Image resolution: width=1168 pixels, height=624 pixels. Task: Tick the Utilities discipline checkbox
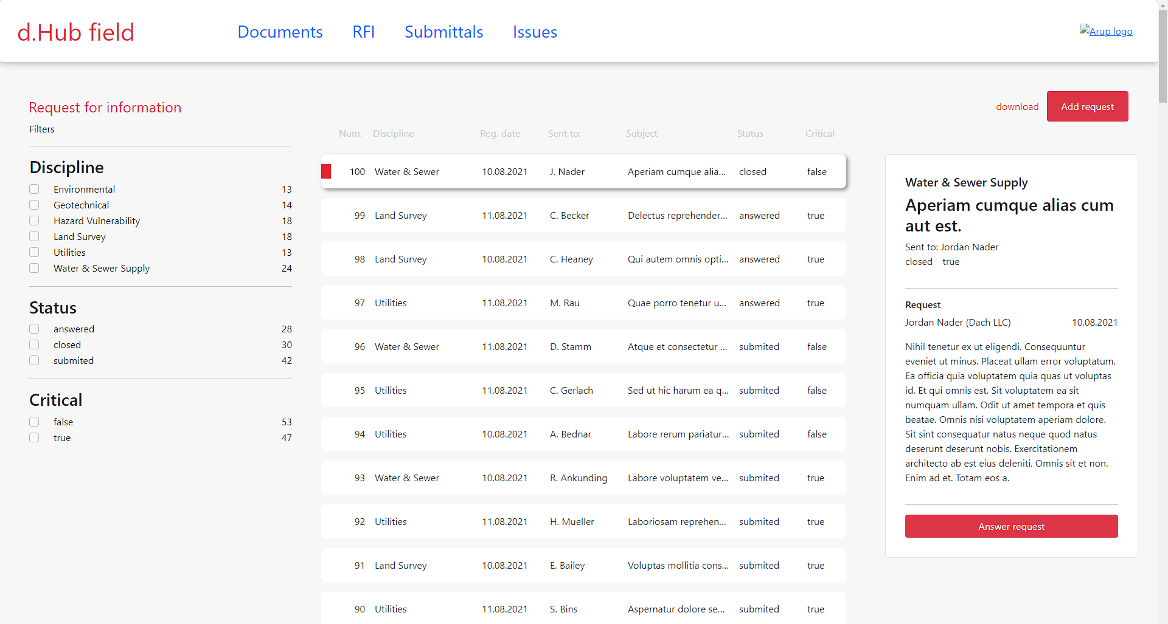click(34, 252)
